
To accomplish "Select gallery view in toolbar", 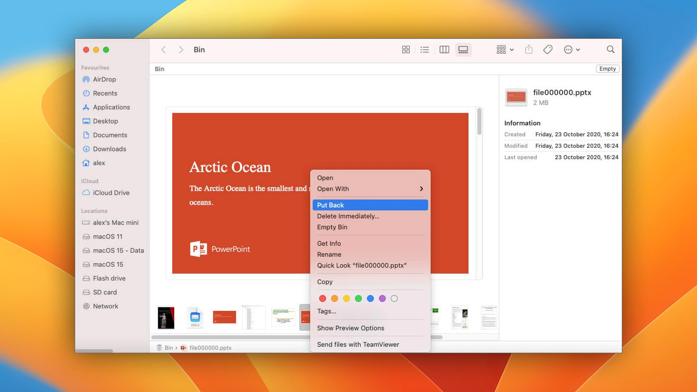I will (x=463, y=50).
